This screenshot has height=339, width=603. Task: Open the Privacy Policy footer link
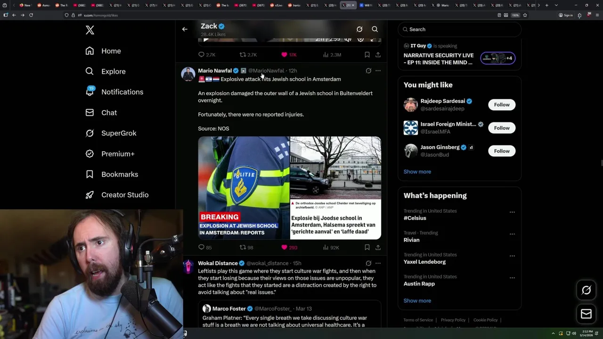click(453, 320)
